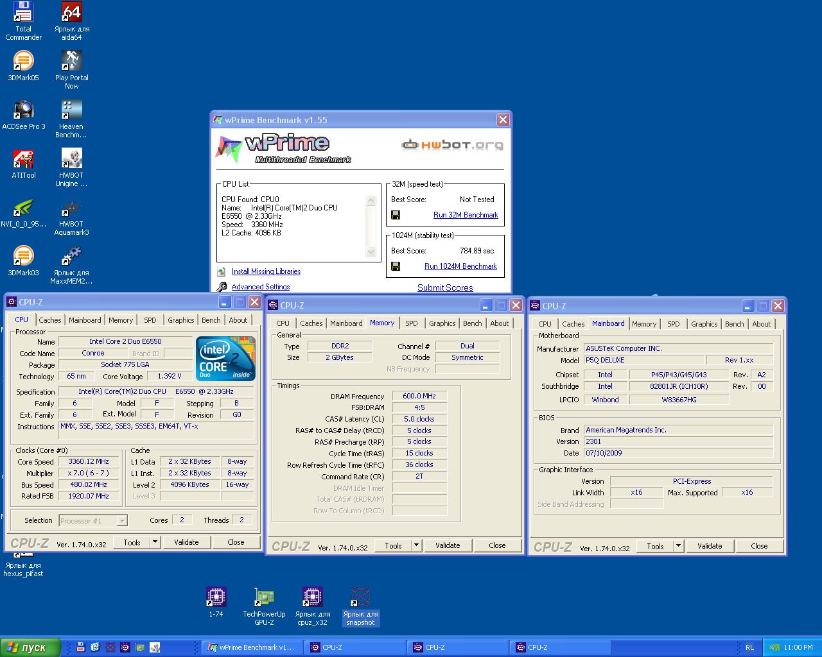Open Total Commander desktop icon
Screen dimensions: 822x657
(x=23, y=21)
